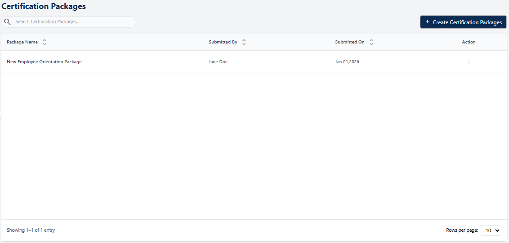Click the sort arrows beside Submitted By
509x243 pixels.
(244, 42)
